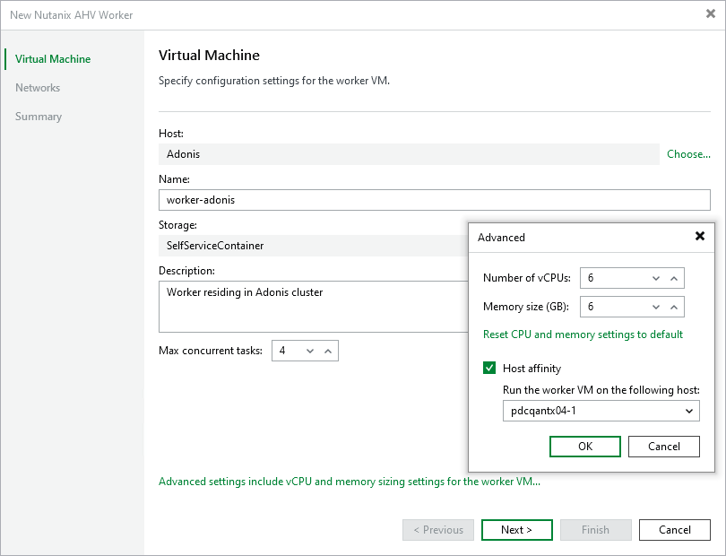The image size is (726, 556).
Task: Click the Choose... host link
Action: click(x=688, y=154)
